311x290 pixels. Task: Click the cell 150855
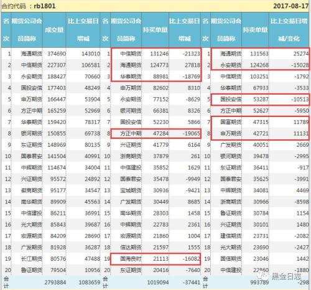(57, 133)
